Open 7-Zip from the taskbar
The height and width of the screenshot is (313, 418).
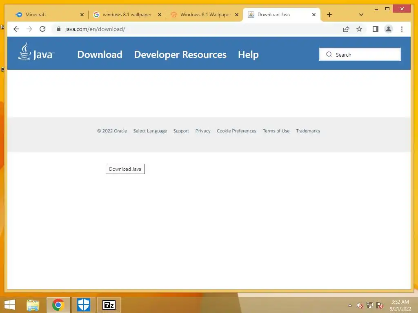(x=109, y=305)
